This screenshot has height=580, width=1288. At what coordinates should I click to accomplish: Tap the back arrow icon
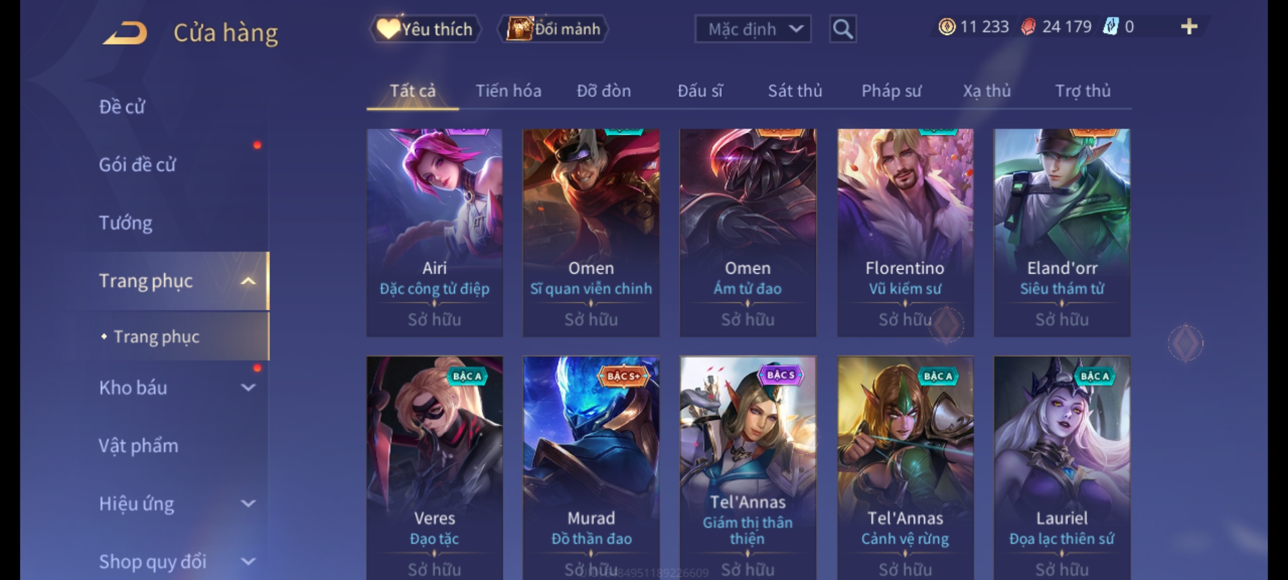pos(125,33)
